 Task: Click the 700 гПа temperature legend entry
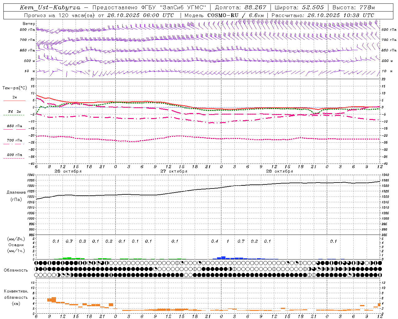pyautogui.click(x=14, y=140)
